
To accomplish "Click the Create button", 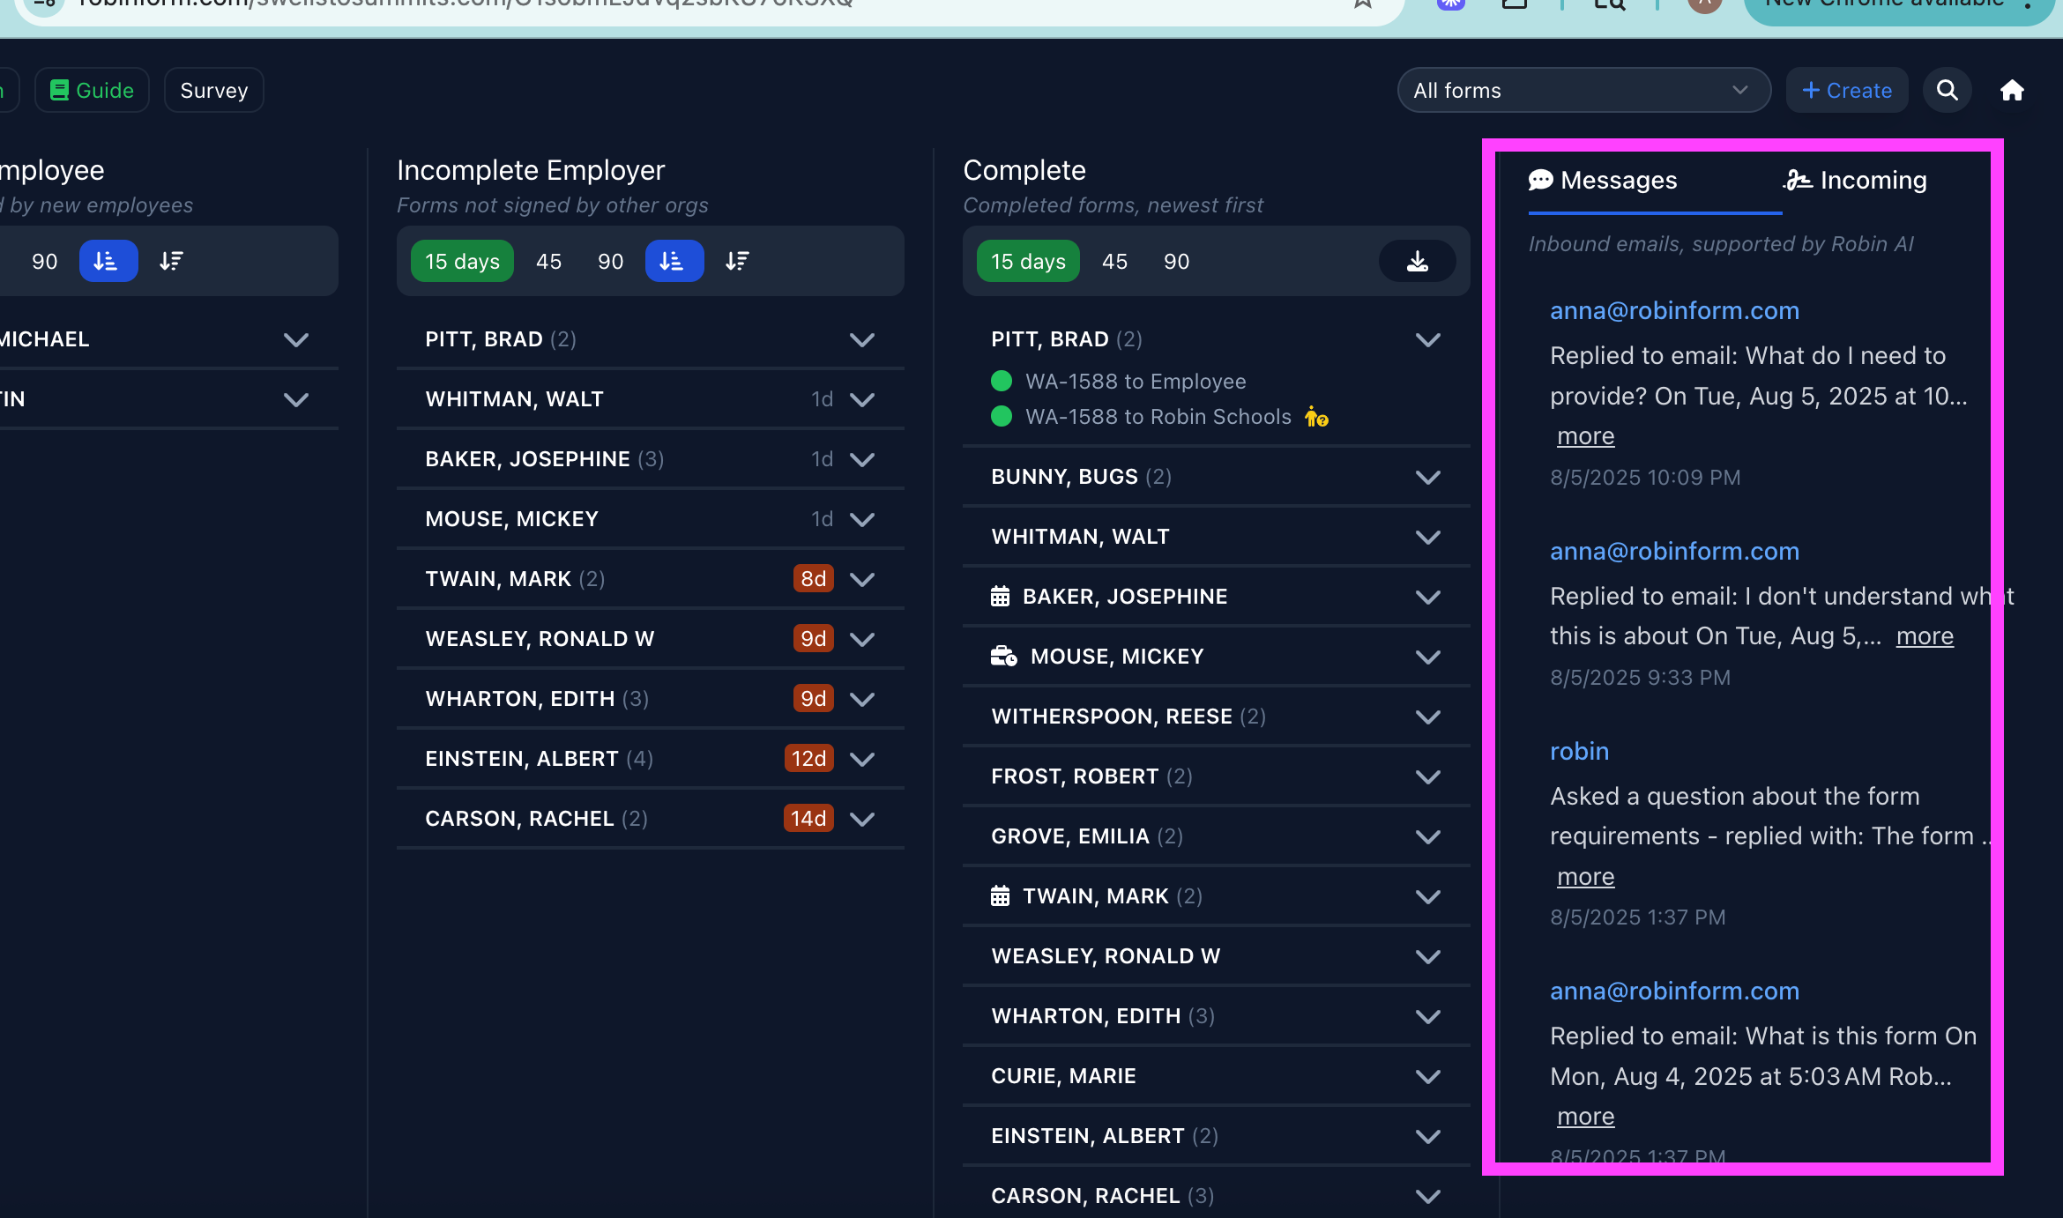I will click(x=1847, y=90).
